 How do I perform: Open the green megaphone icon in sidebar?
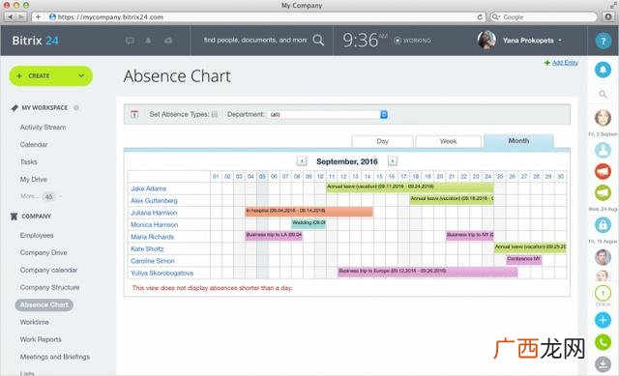603,193
